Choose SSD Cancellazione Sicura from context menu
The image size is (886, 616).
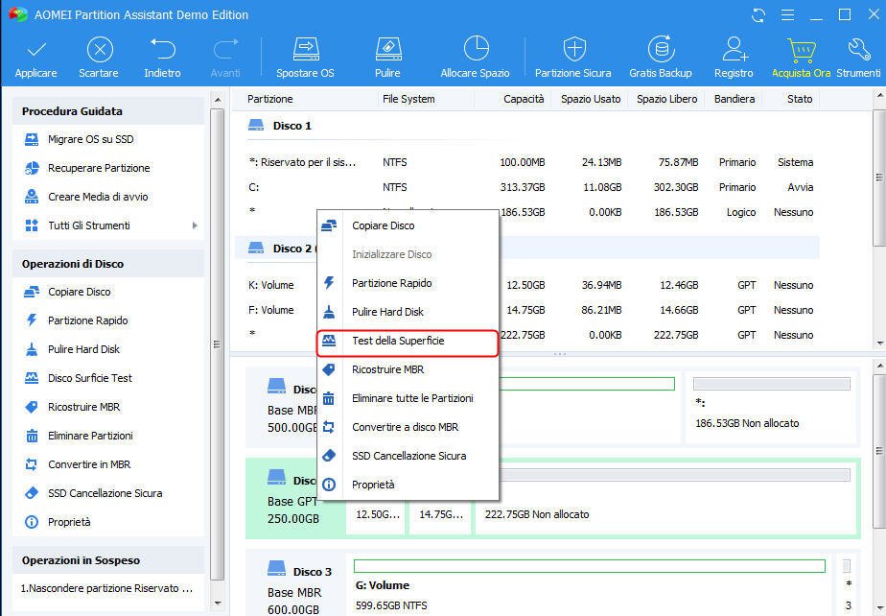(408, 457)
